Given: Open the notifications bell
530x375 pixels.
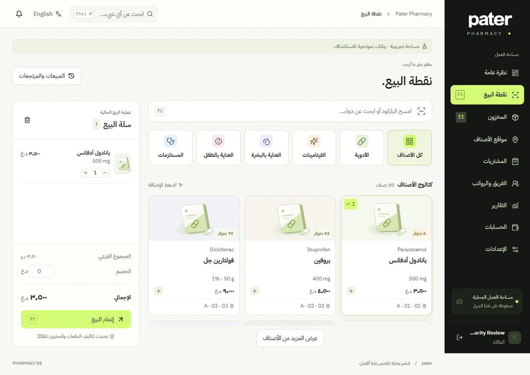Looking at the screenshot, I should coord(19,14).
